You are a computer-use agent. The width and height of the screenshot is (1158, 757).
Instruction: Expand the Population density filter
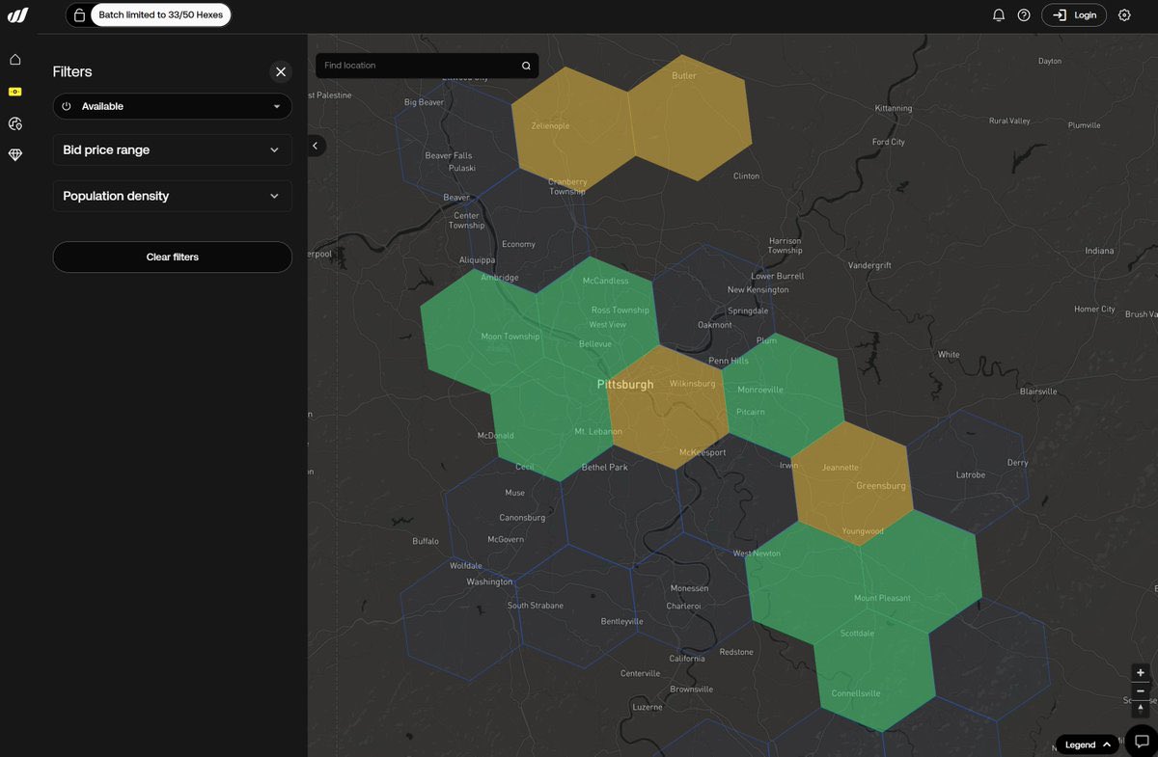click(172, 196)
